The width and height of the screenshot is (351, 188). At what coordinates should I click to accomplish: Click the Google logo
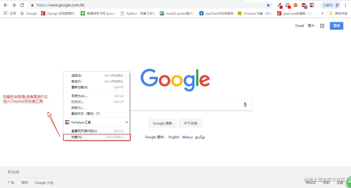[175, 80]
